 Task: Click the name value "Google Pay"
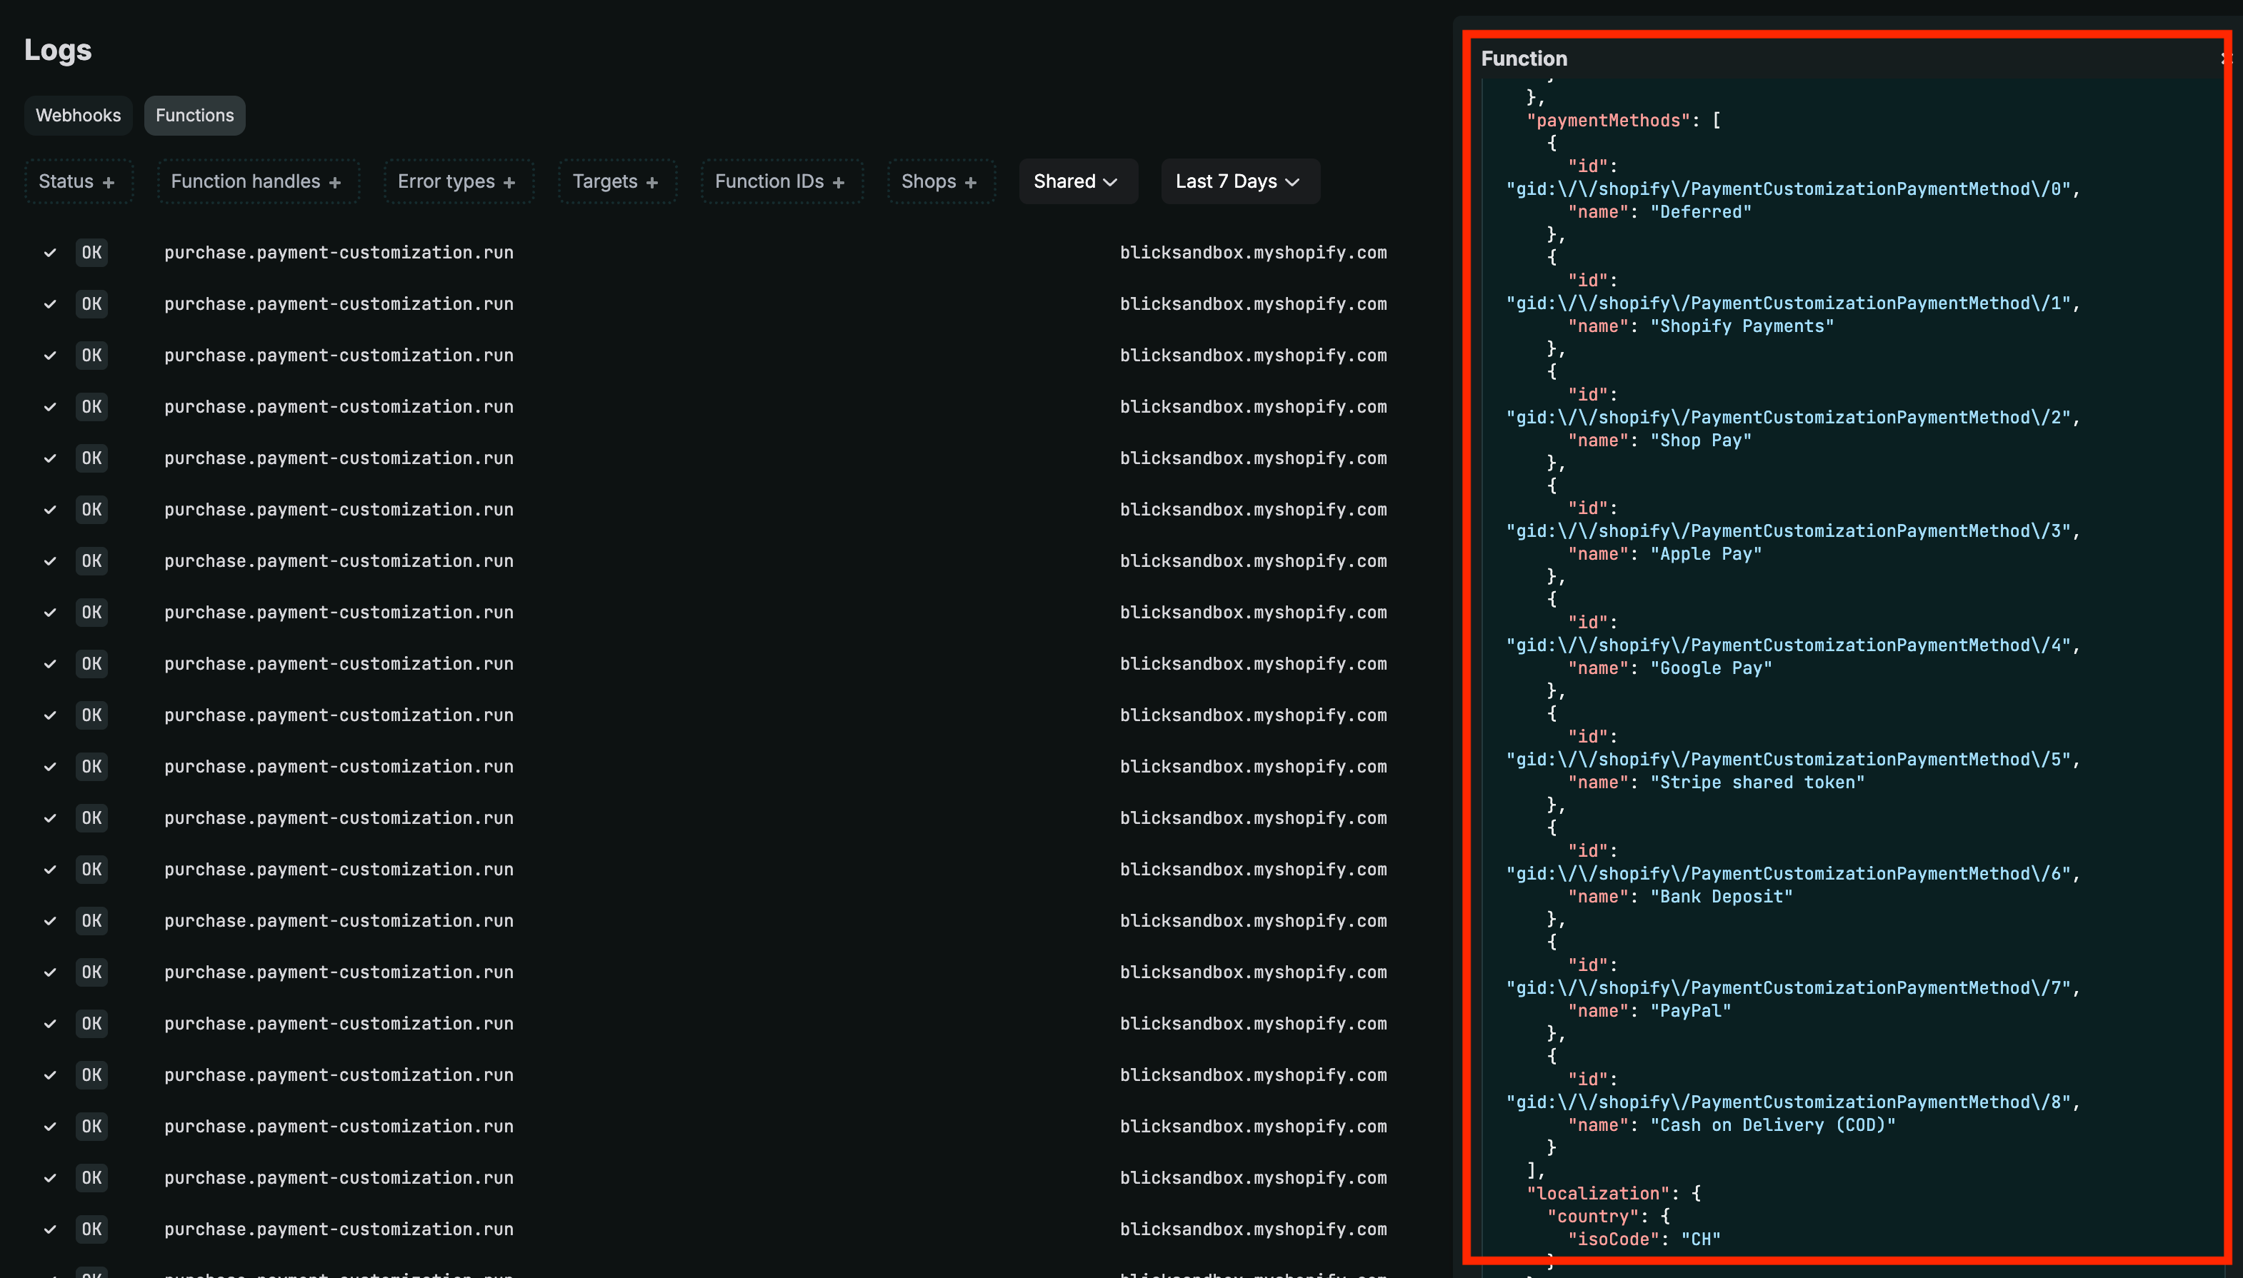tap(1712, 668)
